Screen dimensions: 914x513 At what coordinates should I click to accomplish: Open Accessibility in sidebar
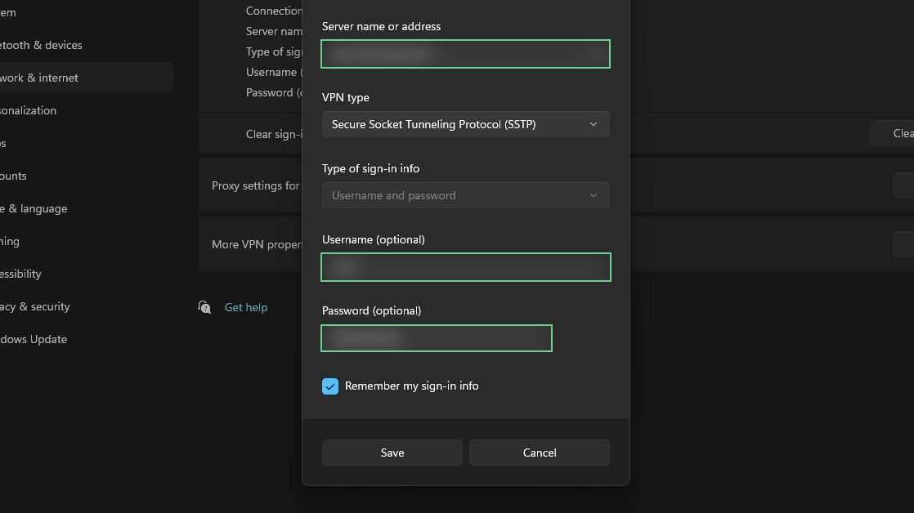click(x=20, y=273)
